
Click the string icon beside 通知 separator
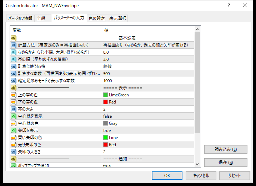(x=14, y=159)
